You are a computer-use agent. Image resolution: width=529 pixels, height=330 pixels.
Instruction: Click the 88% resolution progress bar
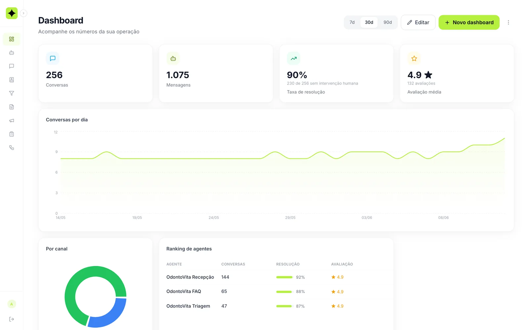285,292
